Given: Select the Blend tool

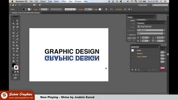Looking at the screenshot, I should pos(17,52).
